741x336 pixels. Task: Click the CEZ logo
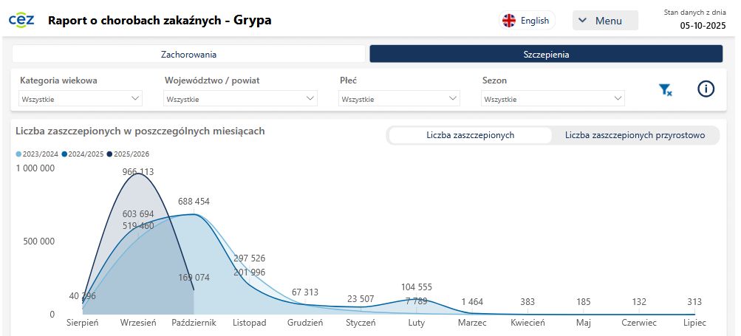click(x=21, y=20)
